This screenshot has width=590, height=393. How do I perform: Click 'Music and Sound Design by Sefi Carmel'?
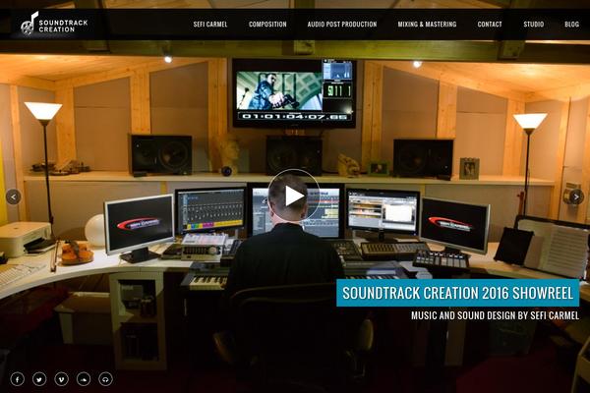pos(495,315)
